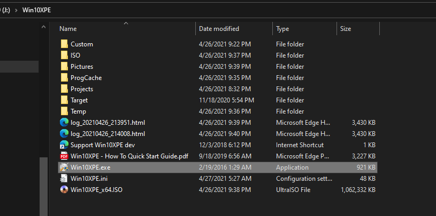Click the Edge icon for log_20210426_213951.html
The image size is (436, 216).
coord(64,123)
